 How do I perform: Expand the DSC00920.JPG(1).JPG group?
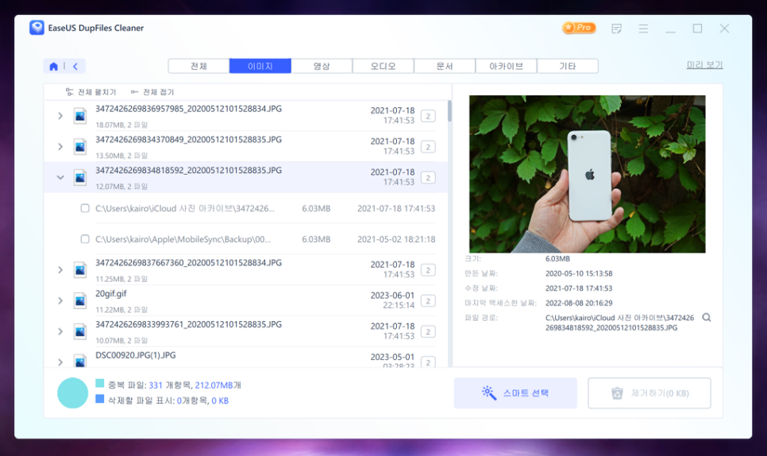(x=60, y=362)
